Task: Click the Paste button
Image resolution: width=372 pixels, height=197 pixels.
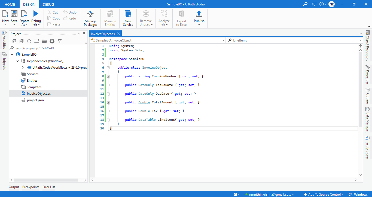Action: 54,24
